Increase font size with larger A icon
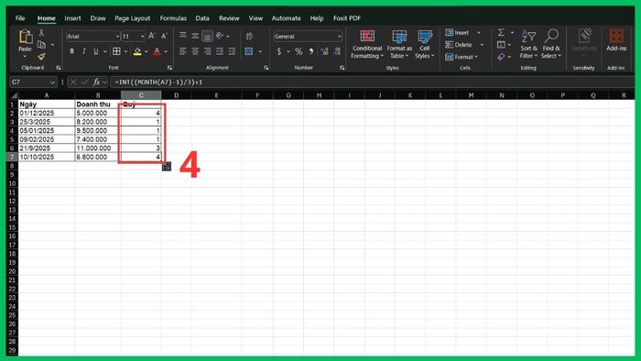The image size is (641, 361). 152,36
